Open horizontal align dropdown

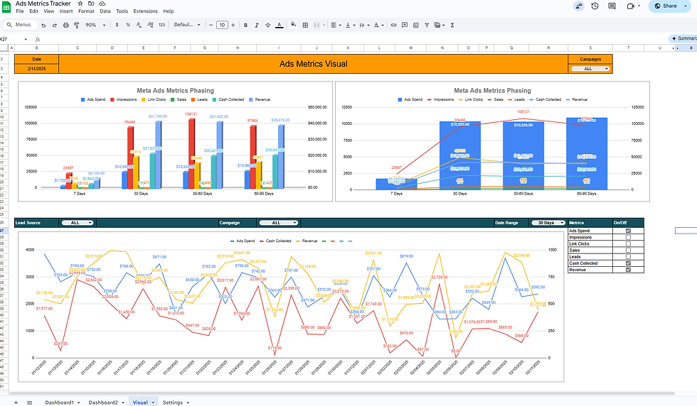[336, 26]
